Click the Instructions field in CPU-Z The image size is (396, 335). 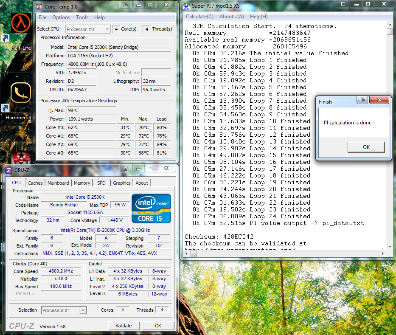coord(105,253)
